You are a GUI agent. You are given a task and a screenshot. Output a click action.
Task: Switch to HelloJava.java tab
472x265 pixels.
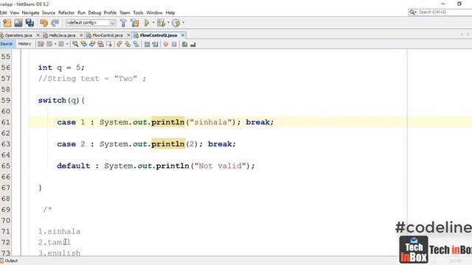click(x=62, y=35)
